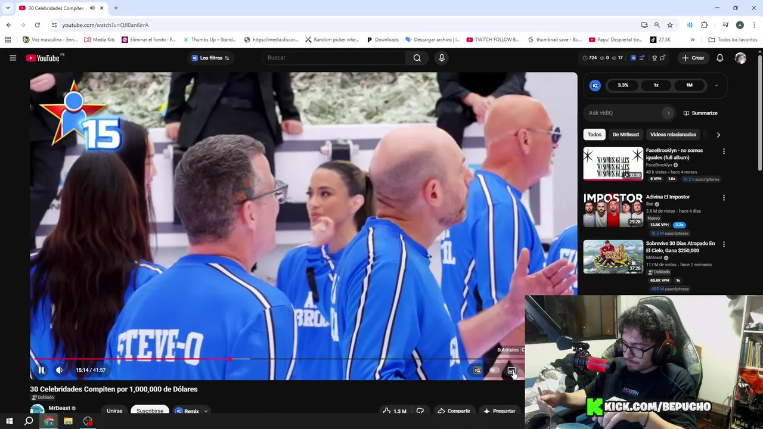763x429 pixels.
Task: Open options for FaceBrooklyn video
Action: (724, 151)
